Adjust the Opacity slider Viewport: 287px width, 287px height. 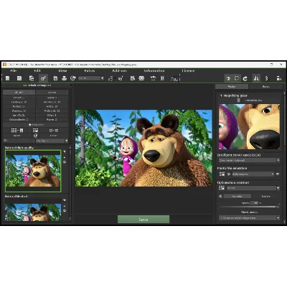[249, 207]
